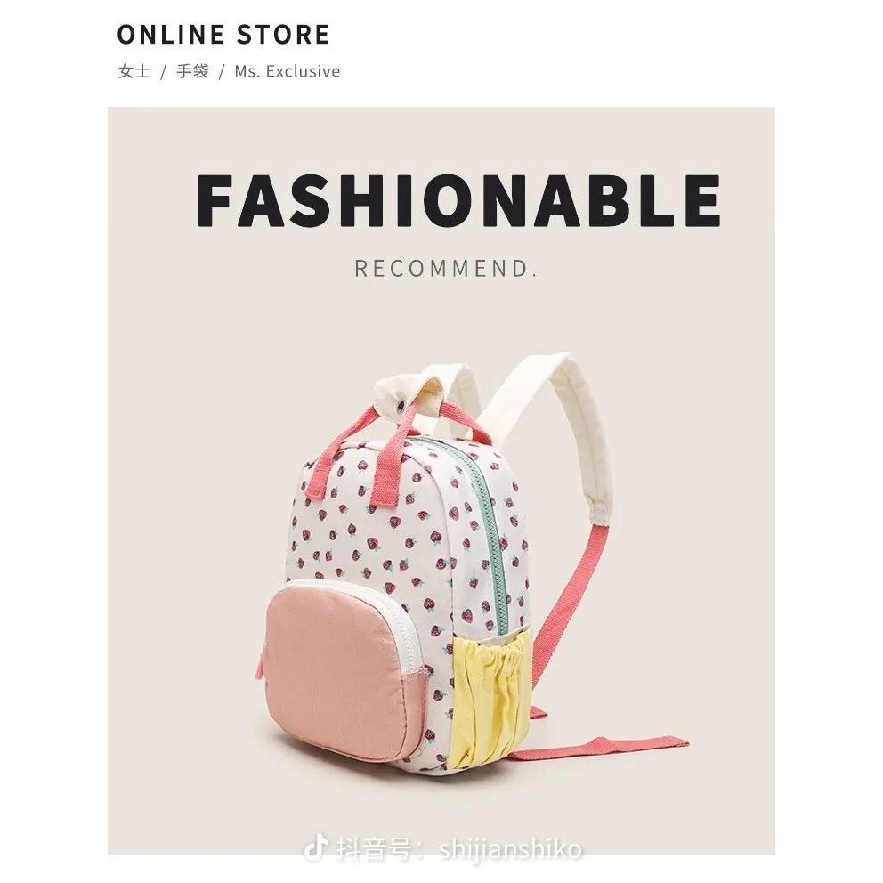Open the 手袋 breadcrumb category
This screenshot has width=883, height=883.
193,71
